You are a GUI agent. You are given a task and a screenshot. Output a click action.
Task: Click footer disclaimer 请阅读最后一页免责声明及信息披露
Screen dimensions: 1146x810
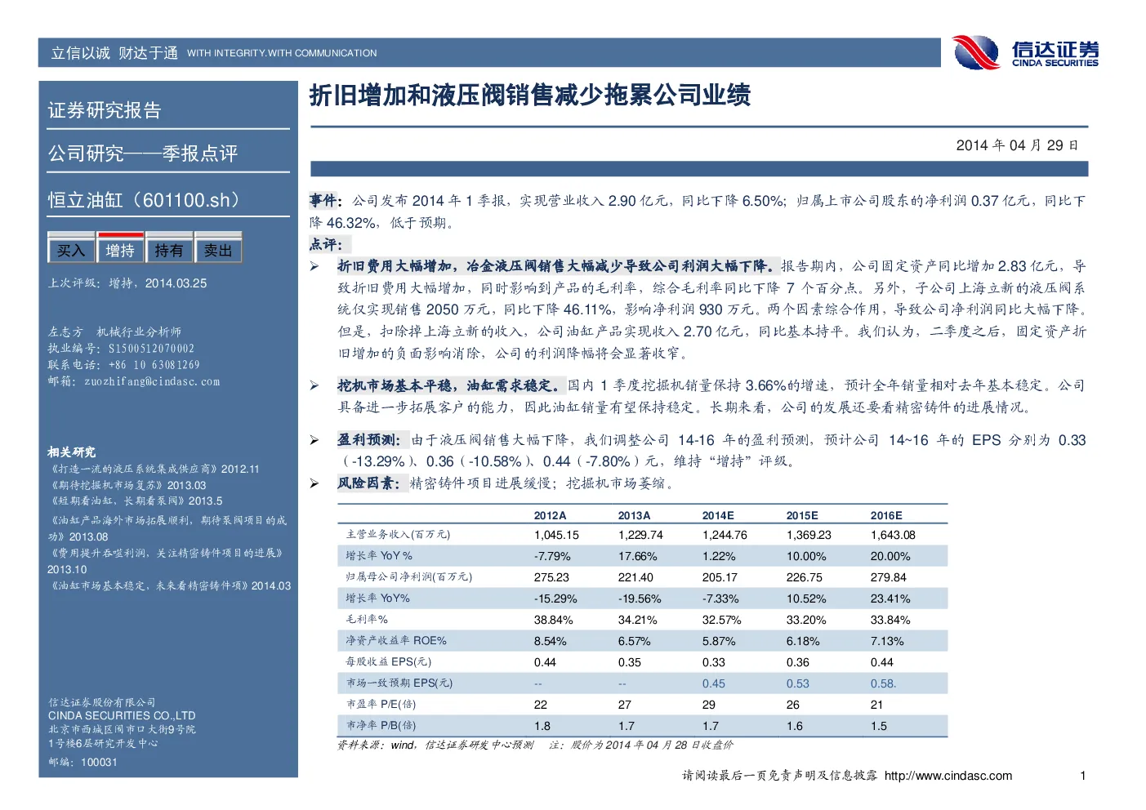point(780,776)
